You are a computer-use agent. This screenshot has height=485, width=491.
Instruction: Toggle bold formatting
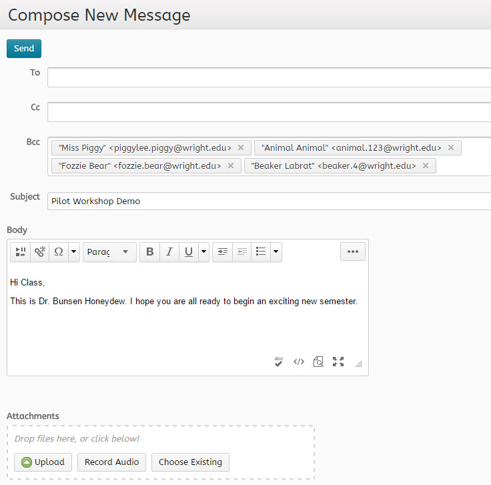(x=149, y=252)
